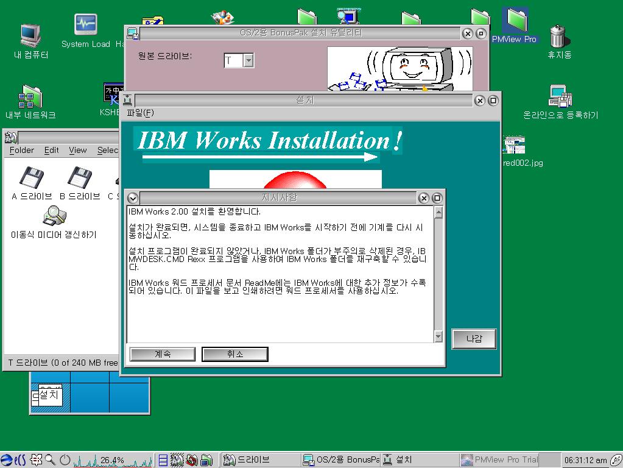
Task: Click the taskbar CPU load graph
Action: pos(113,461)
